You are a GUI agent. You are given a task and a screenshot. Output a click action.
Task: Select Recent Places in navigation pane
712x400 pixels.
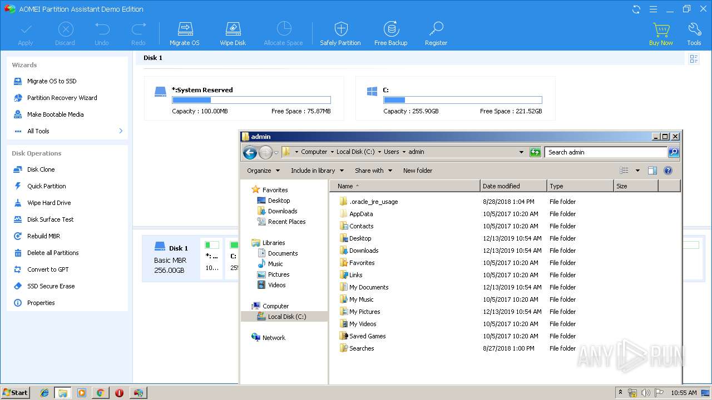coord(281,222)
